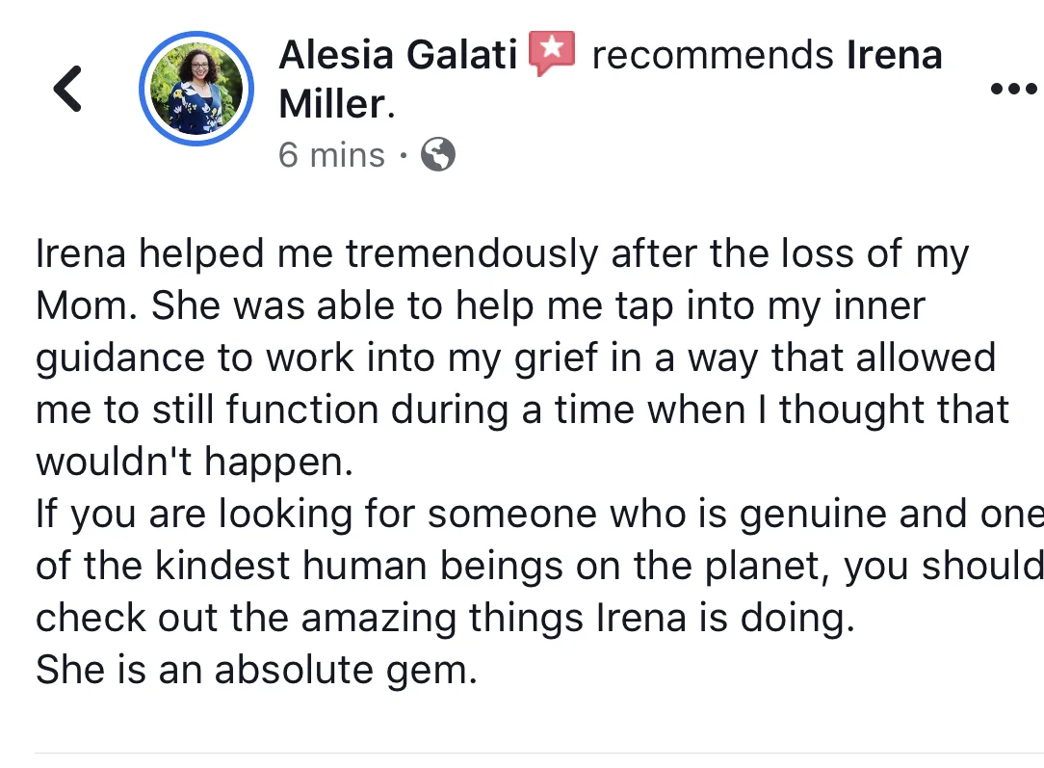This screenshot has width=1044, height=768.
Task: Open Alesia Galati's profile picture
Action: (x=196, y=90)
